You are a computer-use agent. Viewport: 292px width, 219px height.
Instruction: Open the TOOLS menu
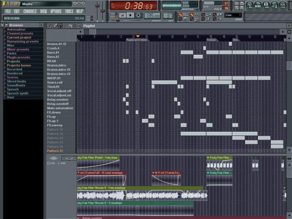tap(69, 11)
